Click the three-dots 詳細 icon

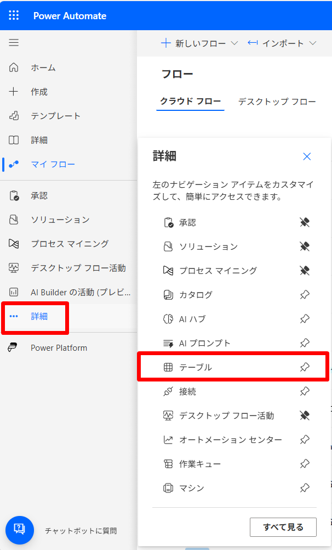point(14,316)
